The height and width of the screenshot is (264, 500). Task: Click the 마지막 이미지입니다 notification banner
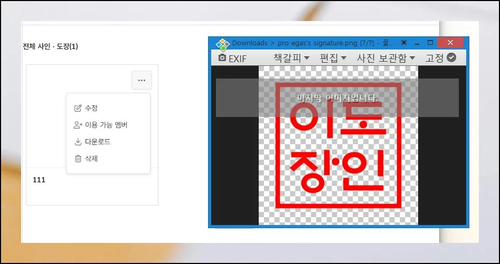click(337, 98)
